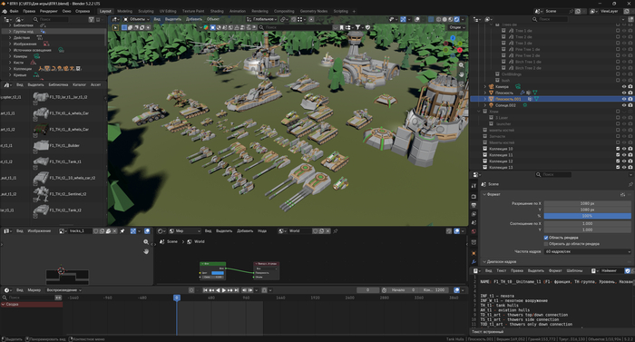Screen dimensions: 635x342
Task: Toggle the Область рендера checkbox
Action: (x=546, y=238)
